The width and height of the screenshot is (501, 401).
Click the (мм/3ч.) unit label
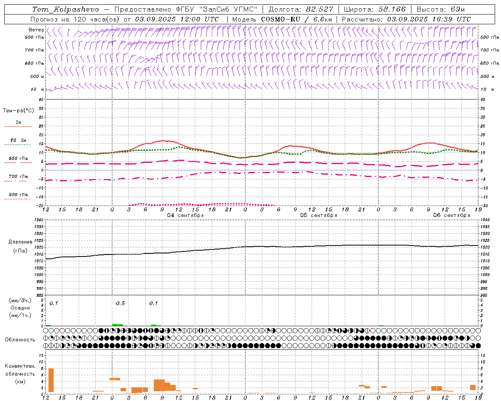[20, 300]
